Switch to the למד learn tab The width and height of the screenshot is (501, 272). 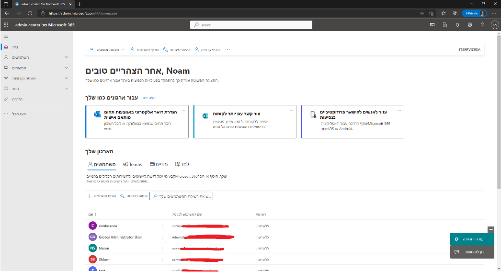click(182, 164)
